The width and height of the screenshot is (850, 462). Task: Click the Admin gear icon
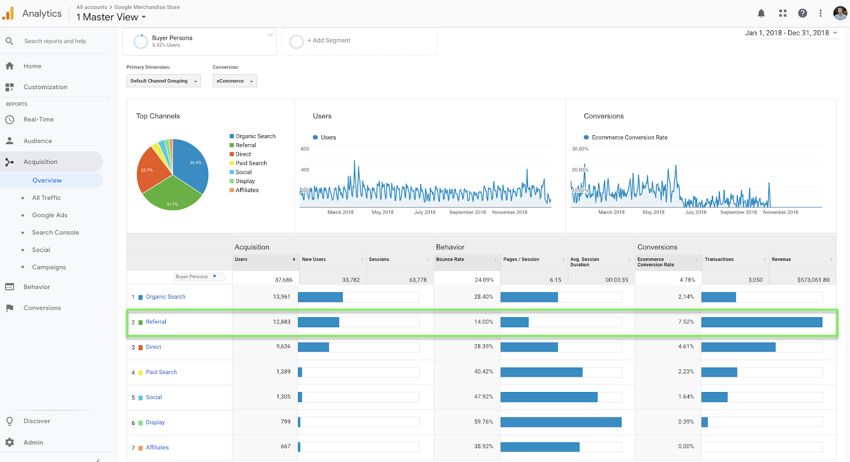click(10, 442)
